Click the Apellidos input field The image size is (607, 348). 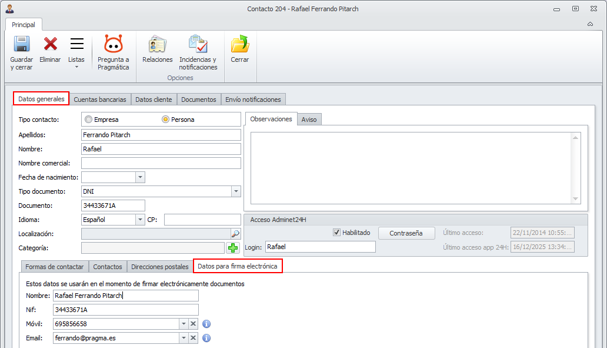pyautogui.click(x=161, y=135)
